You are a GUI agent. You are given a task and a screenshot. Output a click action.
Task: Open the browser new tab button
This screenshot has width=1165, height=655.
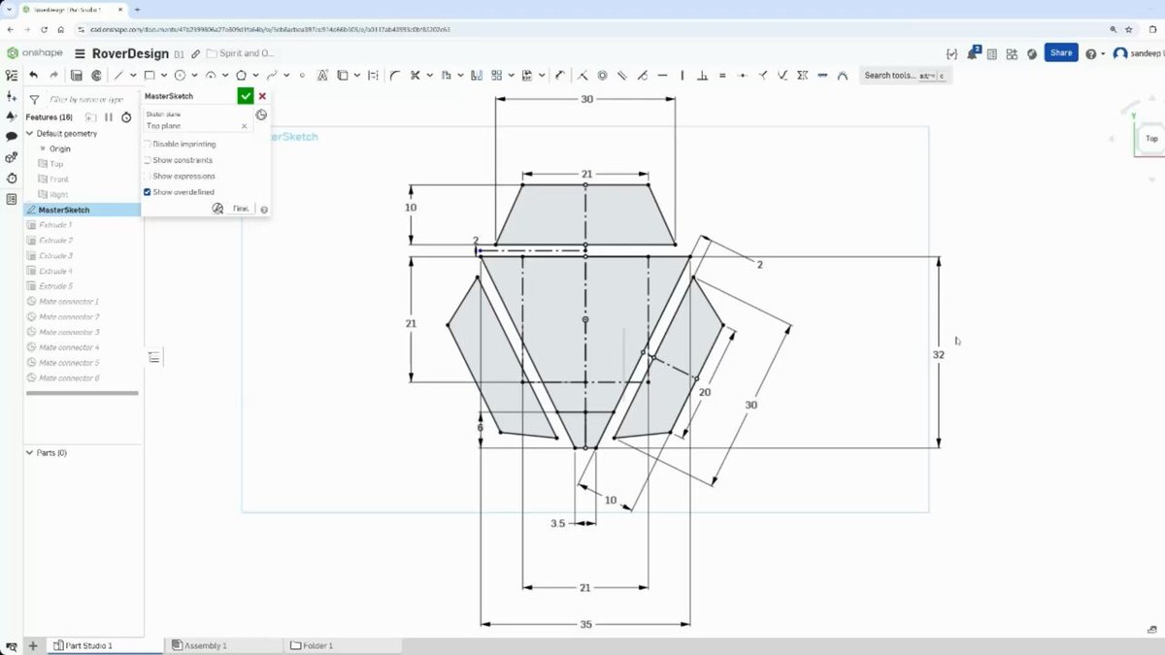coord(137,9)
